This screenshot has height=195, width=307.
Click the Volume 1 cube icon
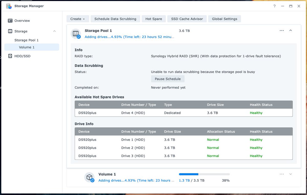(x=89, y=177)
